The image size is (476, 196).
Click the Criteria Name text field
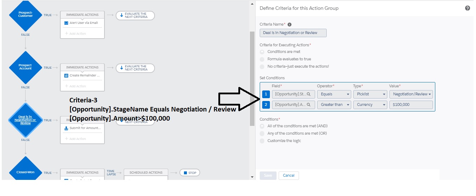tap(293, 33)
